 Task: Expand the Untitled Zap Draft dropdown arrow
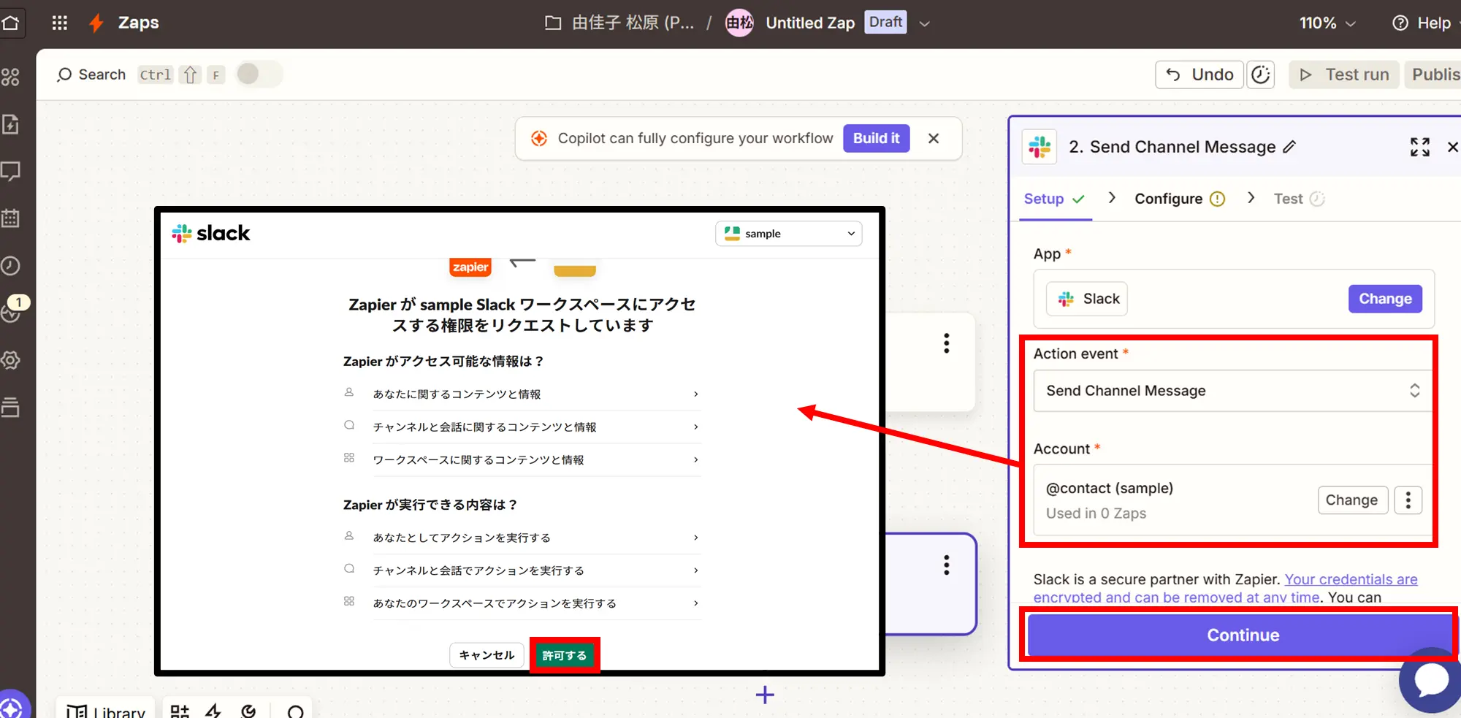coord(925,23)
